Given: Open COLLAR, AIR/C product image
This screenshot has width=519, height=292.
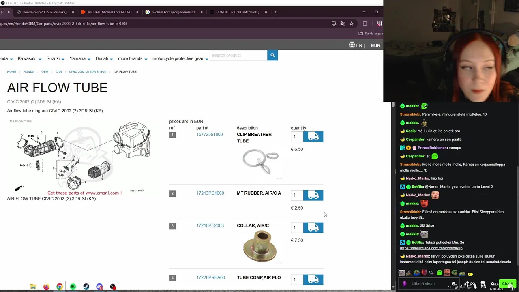Looking at the screenshot, I should tap(259, 246).
